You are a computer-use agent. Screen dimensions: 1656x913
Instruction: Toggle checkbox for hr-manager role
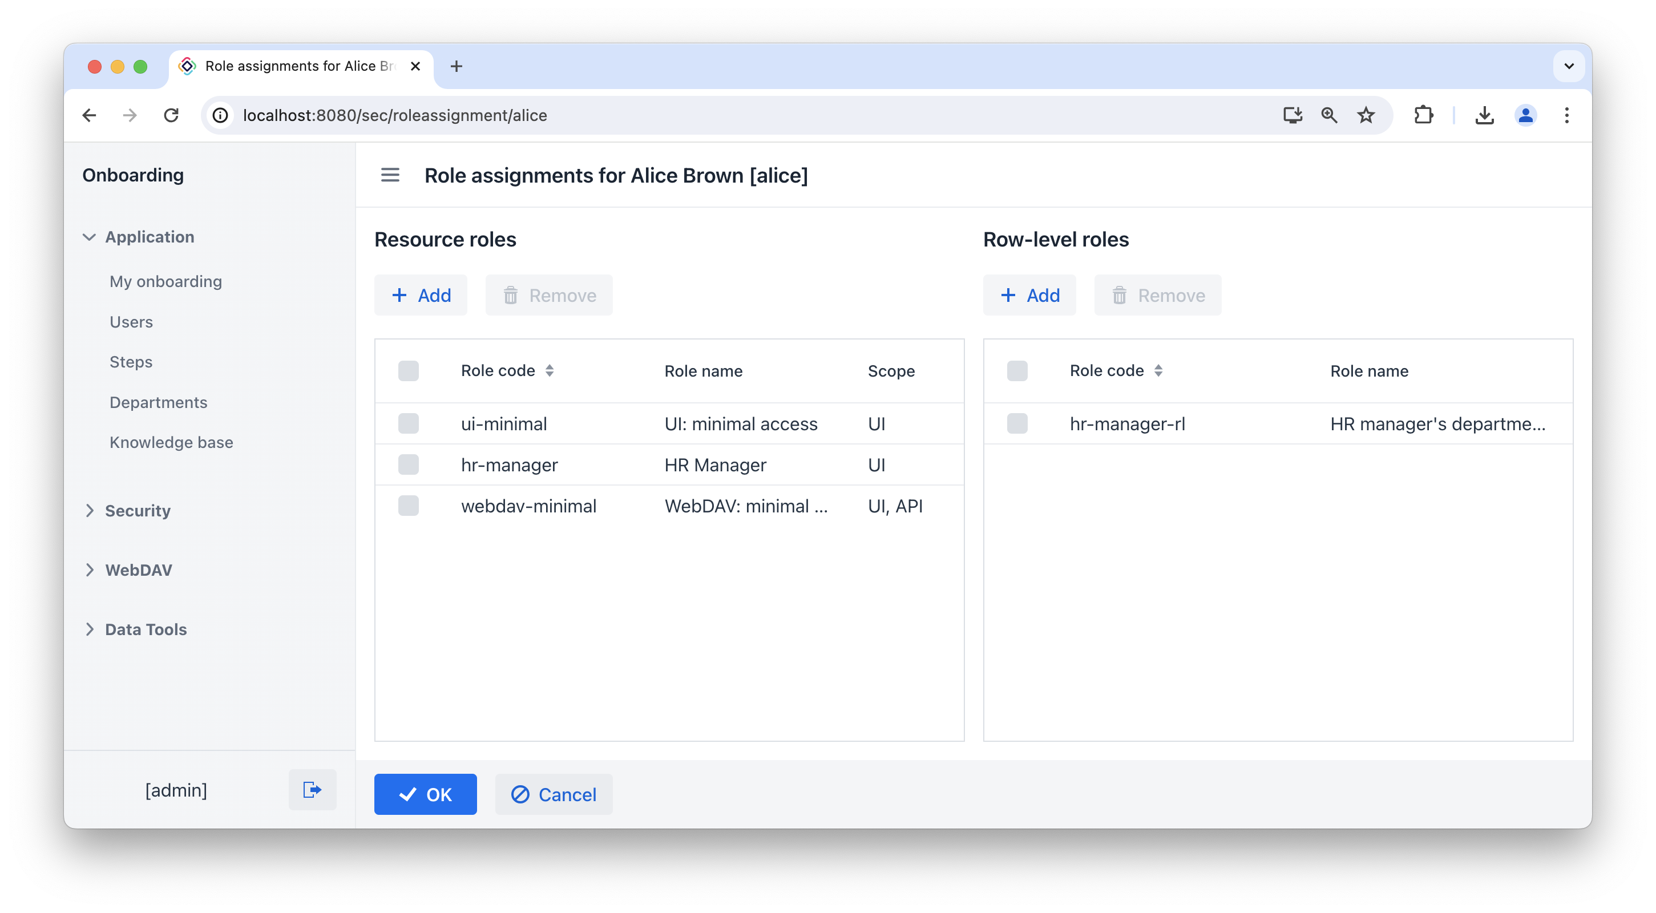coord(408,464)
